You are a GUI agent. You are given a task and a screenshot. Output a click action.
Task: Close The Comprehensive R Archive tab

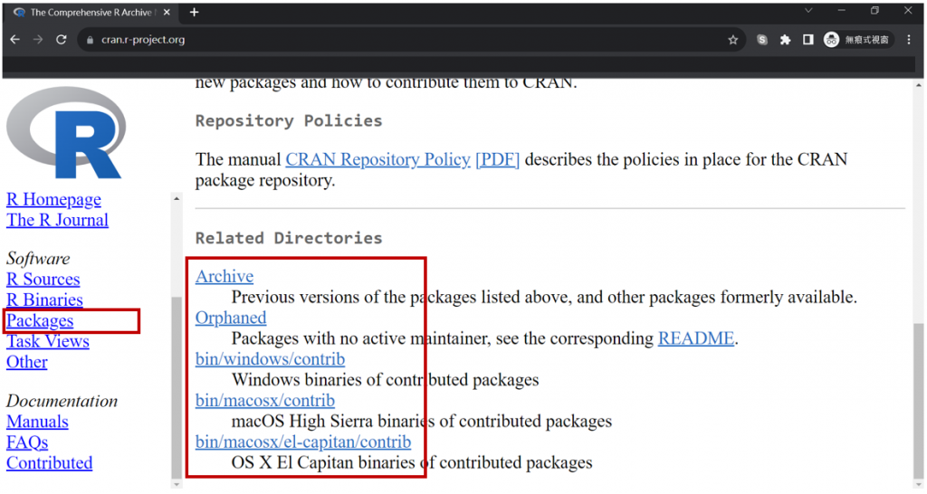(x=167, y=13)
